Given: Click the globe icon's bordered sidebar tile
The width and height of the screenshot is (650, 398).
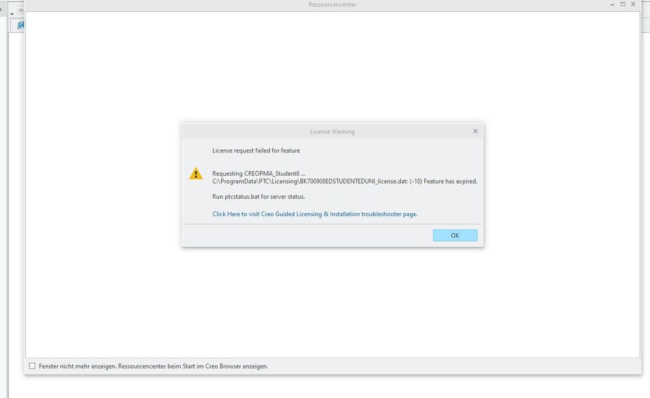Looking at the screenshot, I should pos(20,25).
